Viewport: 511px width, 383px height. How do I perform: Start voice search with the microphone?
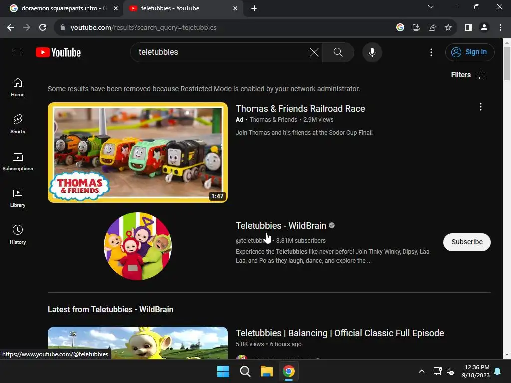coord(372,52)
